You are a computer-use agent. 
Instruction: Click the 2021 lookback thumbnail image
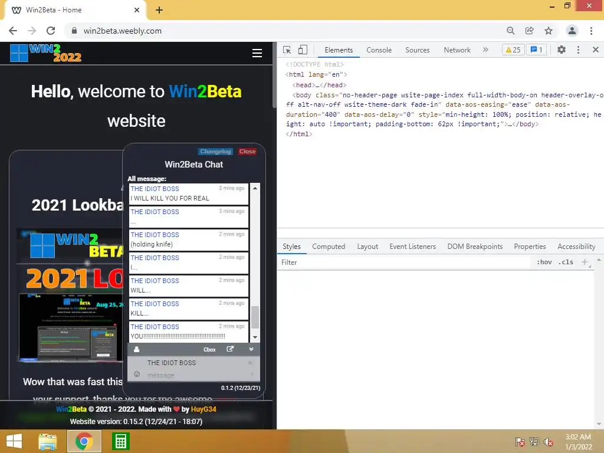[x=70, y=295]
